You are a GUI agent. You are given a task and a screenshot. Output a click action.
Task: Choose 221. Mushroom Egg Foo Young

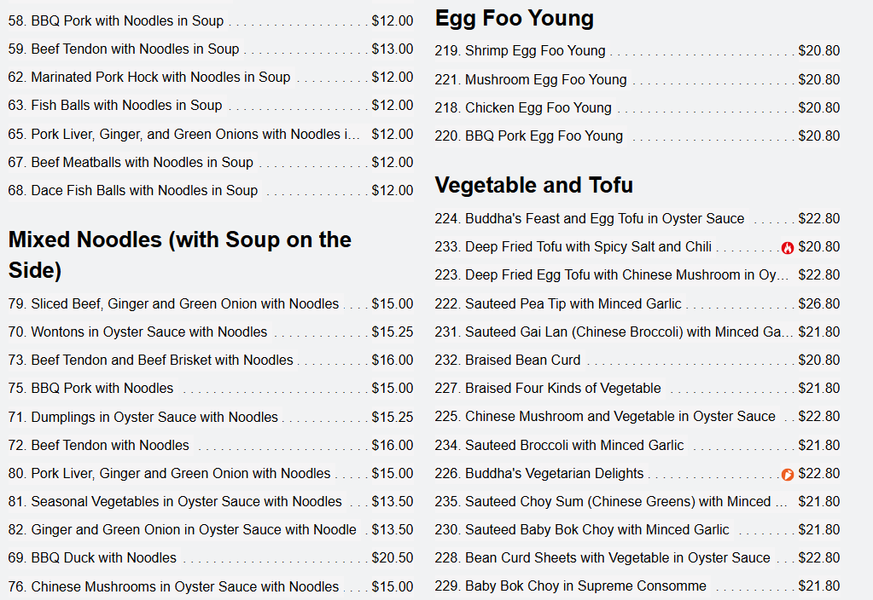tap(637, 79)
